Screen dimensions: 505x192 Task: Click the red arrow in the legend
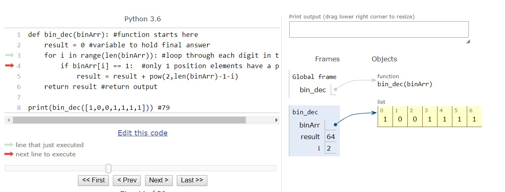coord(9,154)
